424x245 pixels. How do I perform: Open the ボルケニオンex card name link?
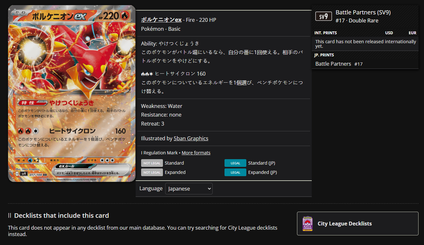161,20
